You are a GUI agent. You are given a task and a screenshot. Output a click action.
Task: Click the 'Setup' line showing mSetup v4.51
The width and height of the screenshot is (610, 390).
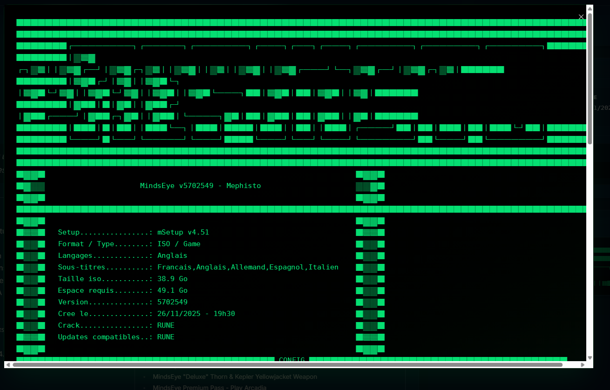[134, 232]
